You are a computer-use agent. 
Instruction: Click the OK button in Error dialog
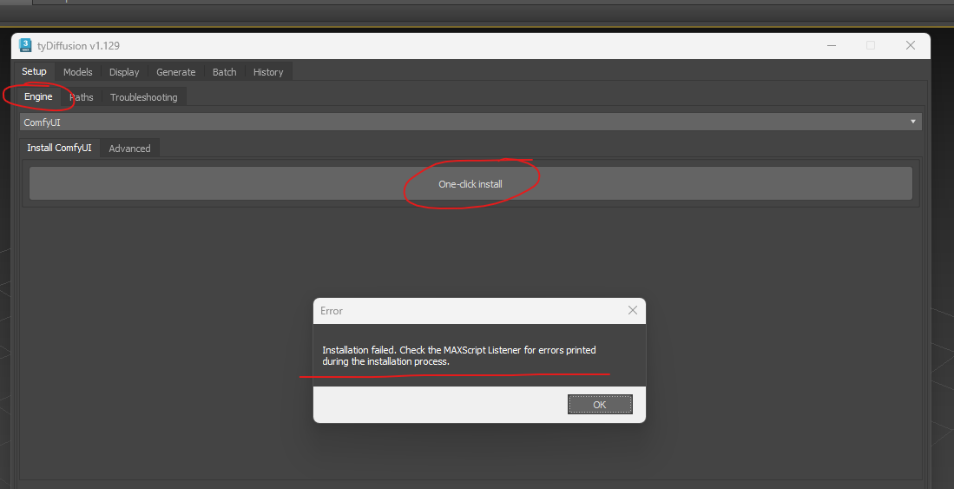coord(600,405)
